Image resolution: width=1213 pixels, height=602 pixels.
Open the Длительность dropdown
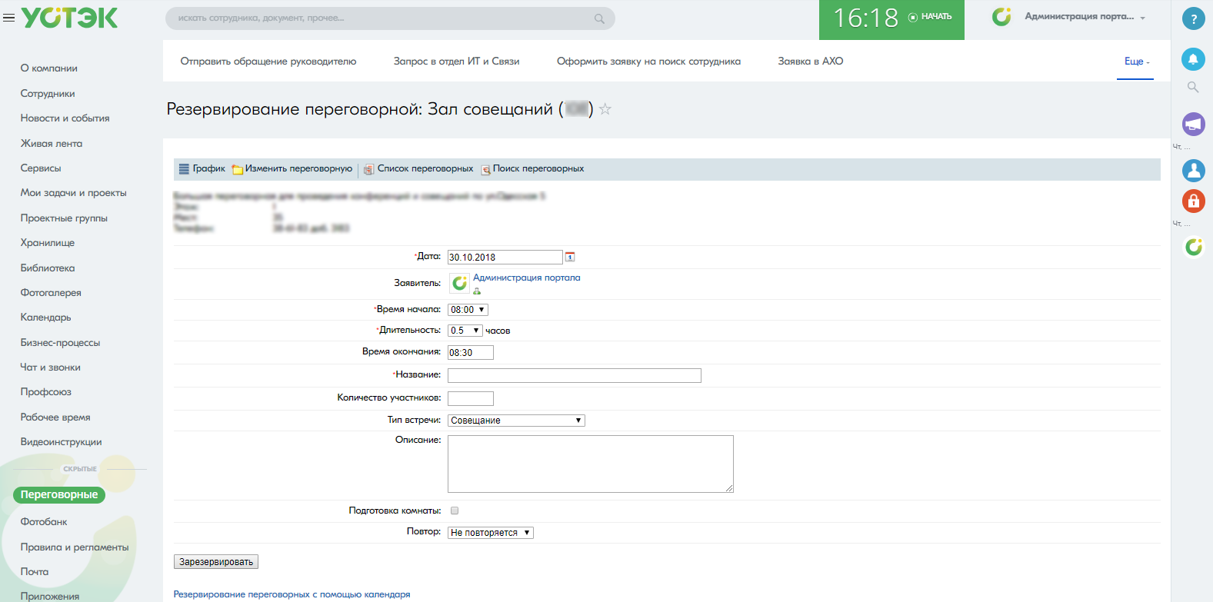(465, 331)
